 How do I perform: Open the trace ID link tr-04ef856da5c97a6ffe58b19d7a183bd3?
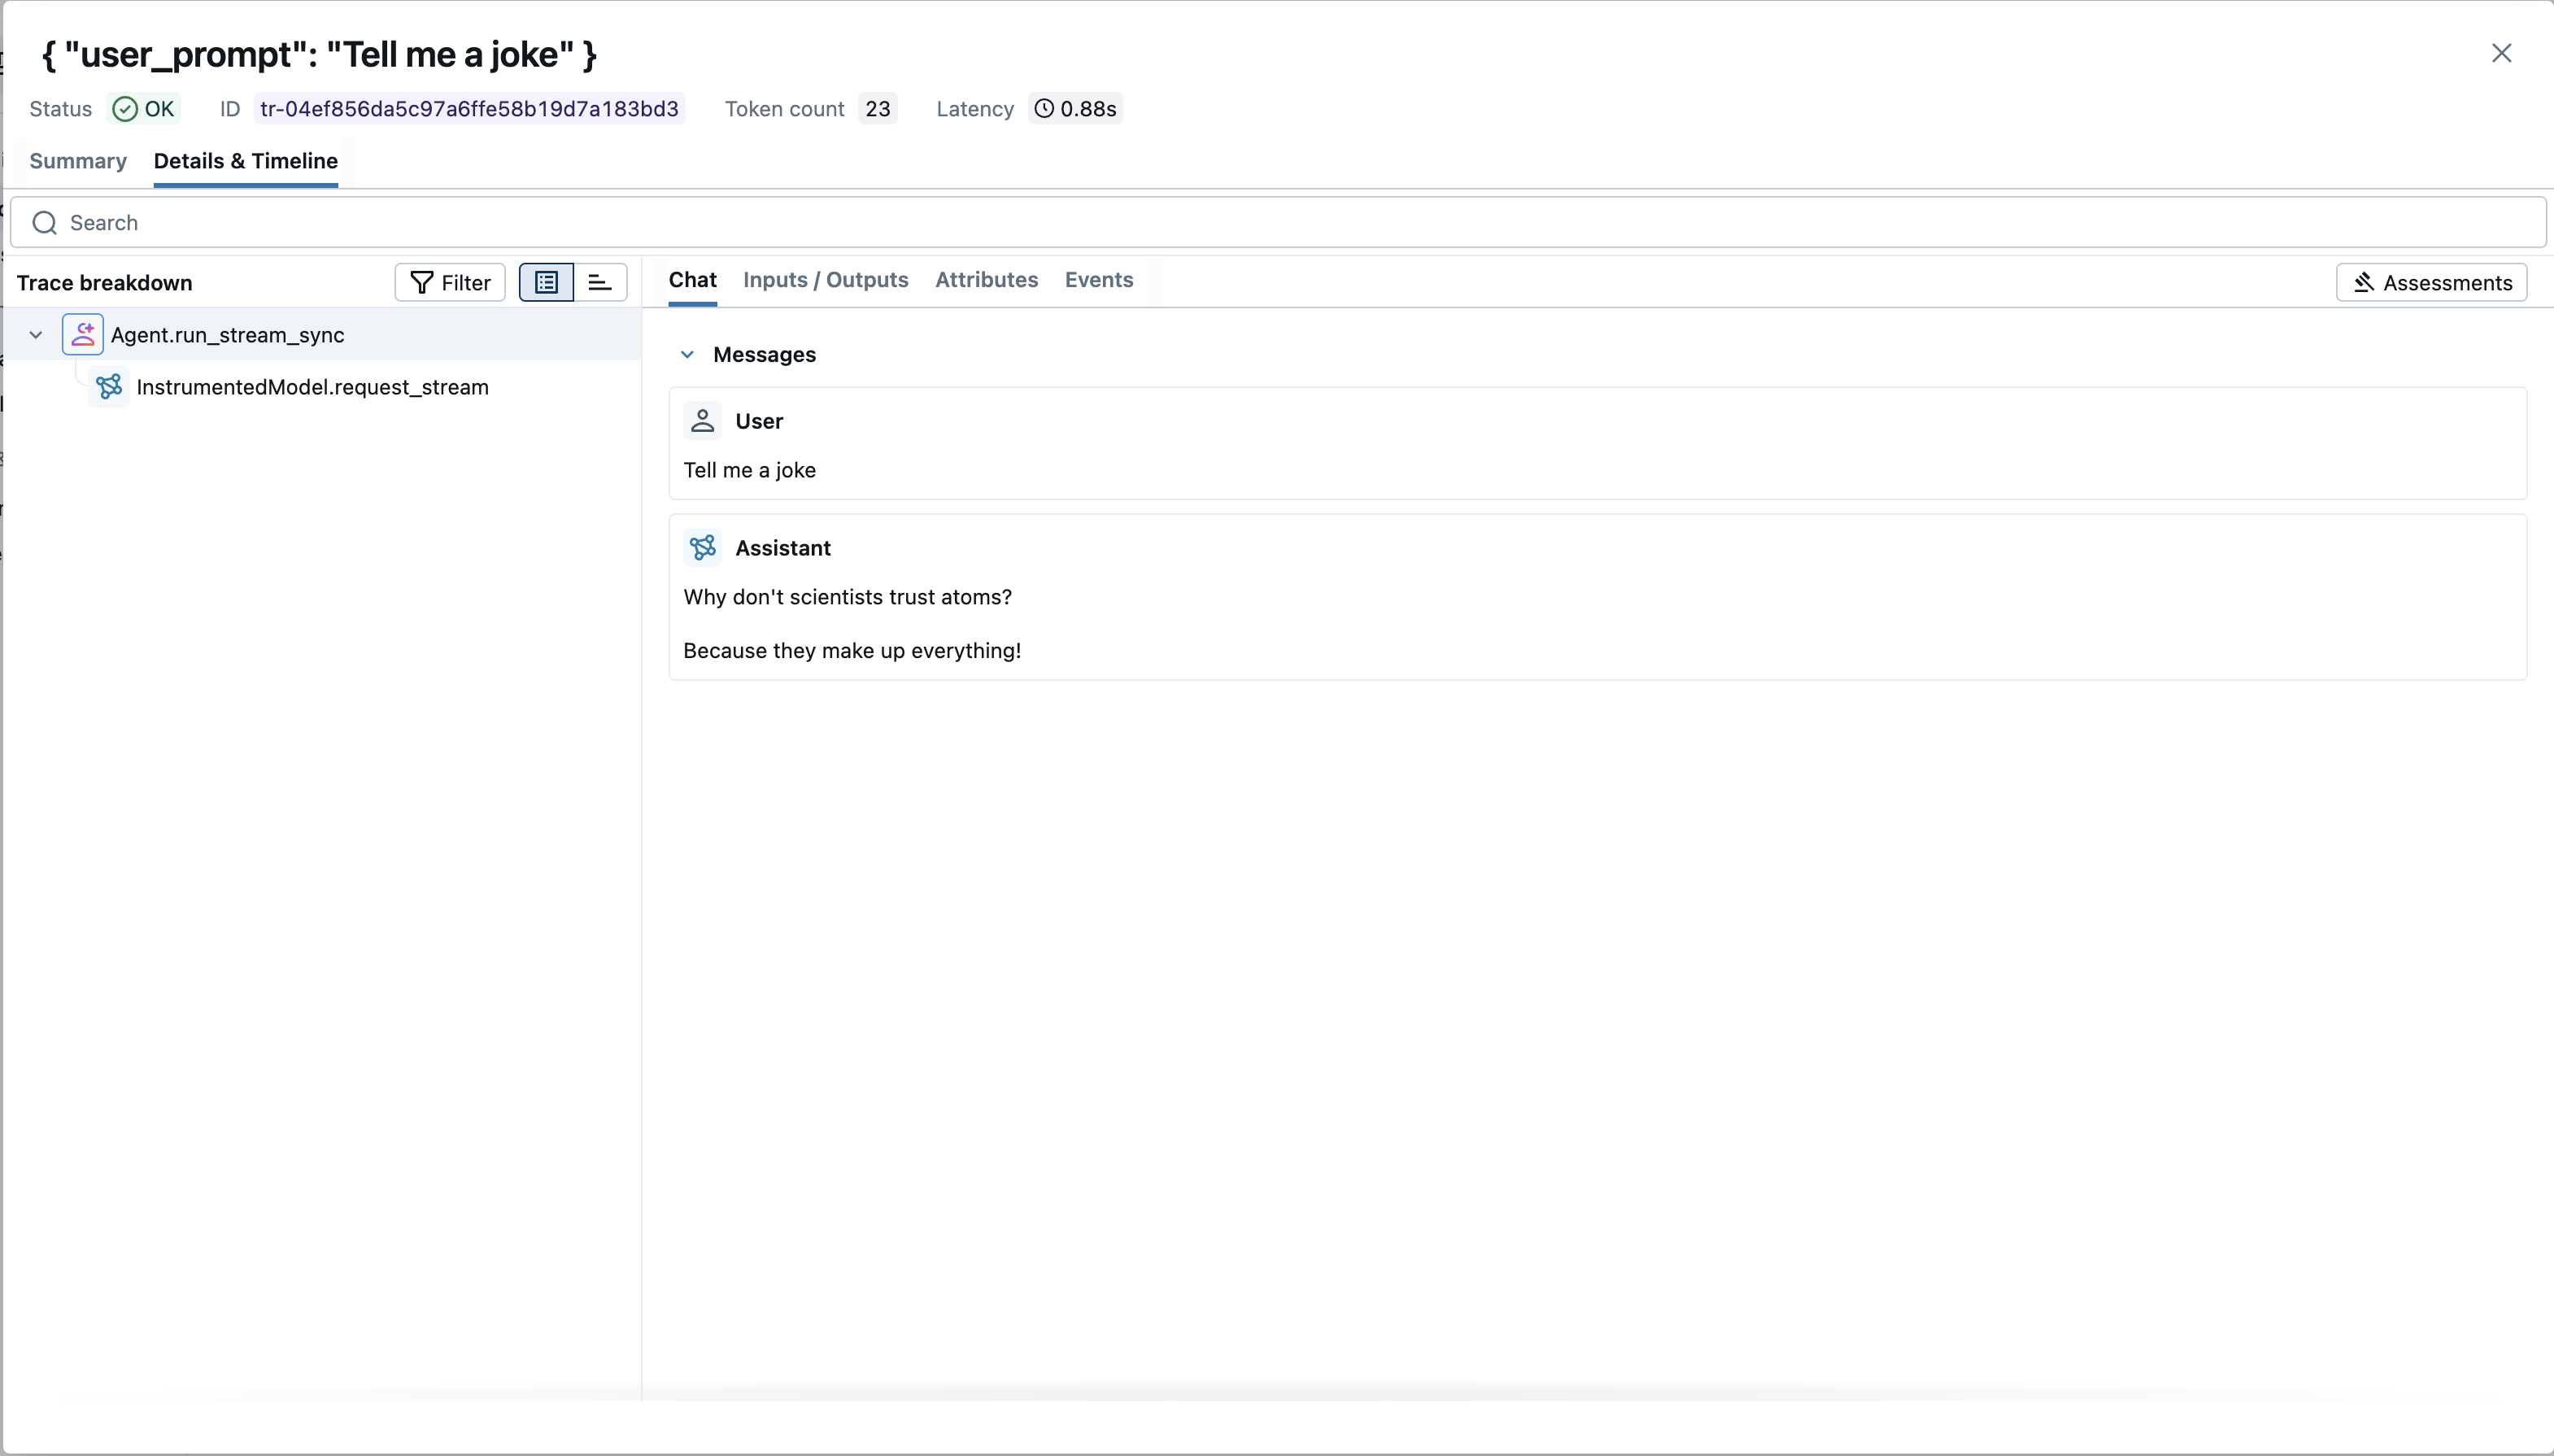468,108
